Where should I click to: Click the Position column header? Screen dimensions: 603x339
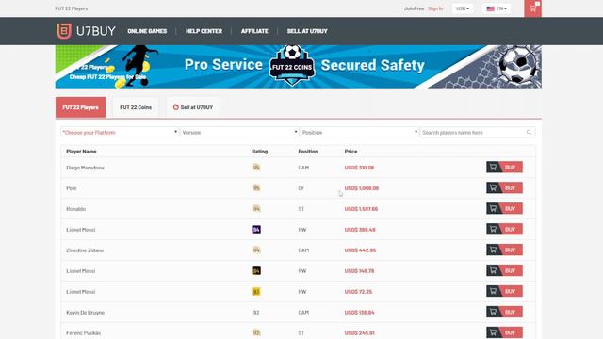(x=308, y=152)
